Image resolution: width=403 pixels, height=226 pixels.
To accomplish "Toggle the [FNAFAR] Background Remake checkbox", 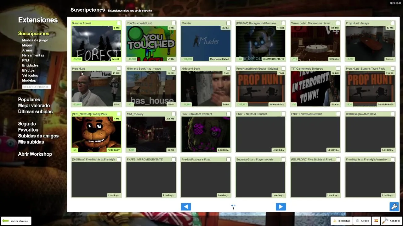I will tap(283, 23).
